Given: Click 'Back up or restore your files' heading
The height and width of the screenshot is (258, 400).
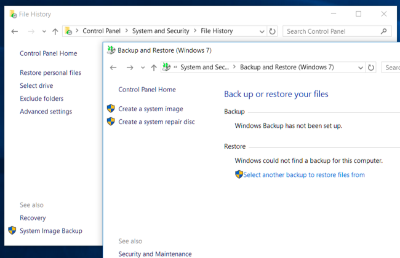Looking at the screenshot, I should (276, 94).
